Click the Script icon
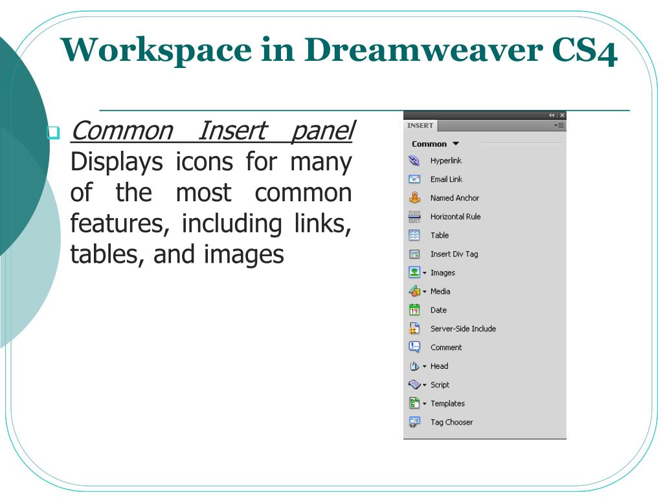Image resolution: width=663 pixels, height=497 pixels. coord(414,384)
